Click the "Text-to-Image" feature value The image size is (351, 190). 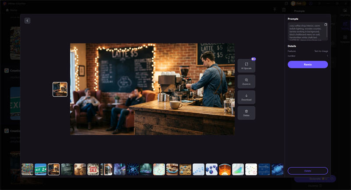tap(321, 51)
